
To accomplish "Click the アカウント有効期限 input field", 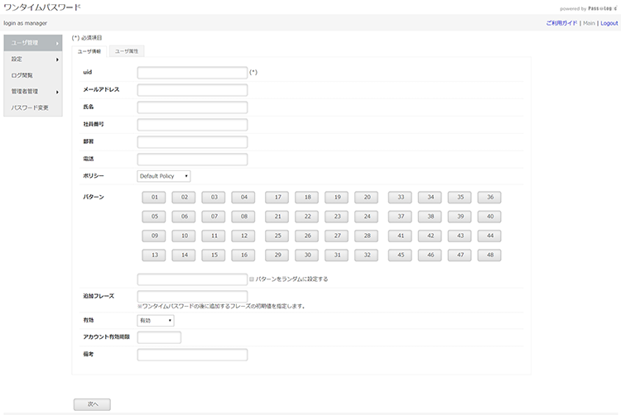I will pyautogui.click(x=159, y=337).
